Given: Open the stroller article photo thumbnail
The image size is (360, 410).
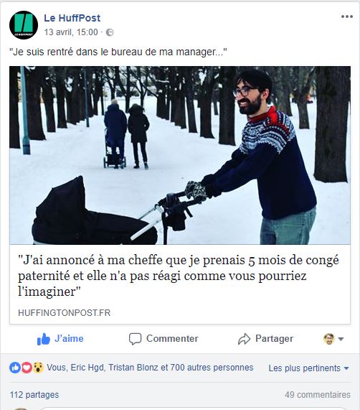Looking at the screenshot, I should [x=180, y=155].
